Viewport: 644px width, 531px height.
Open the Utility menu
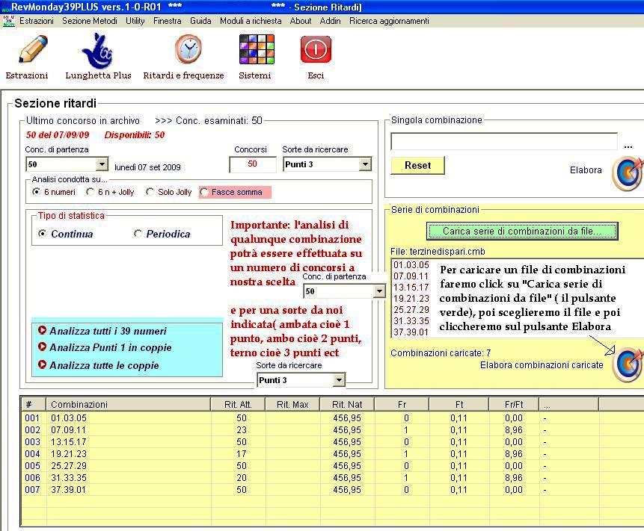[135, 21]
